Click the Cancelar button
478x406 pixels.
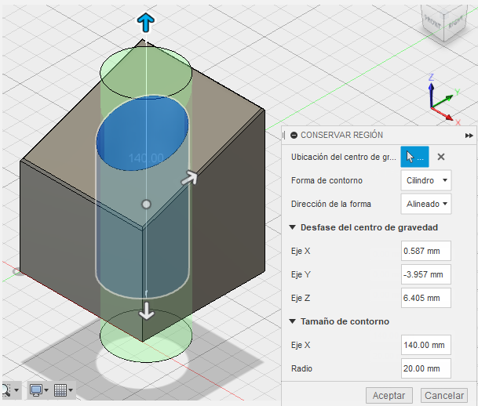point(444,396)
